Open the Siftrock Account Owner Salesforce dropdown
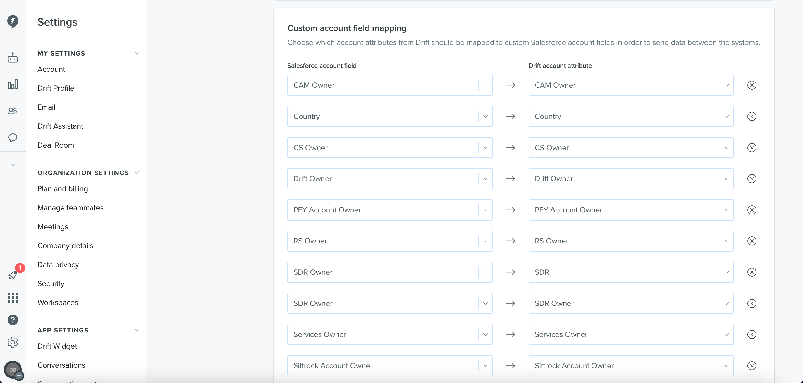Image resolution: width=803 pixels, height=383 pixels. (x=390, y=365)
